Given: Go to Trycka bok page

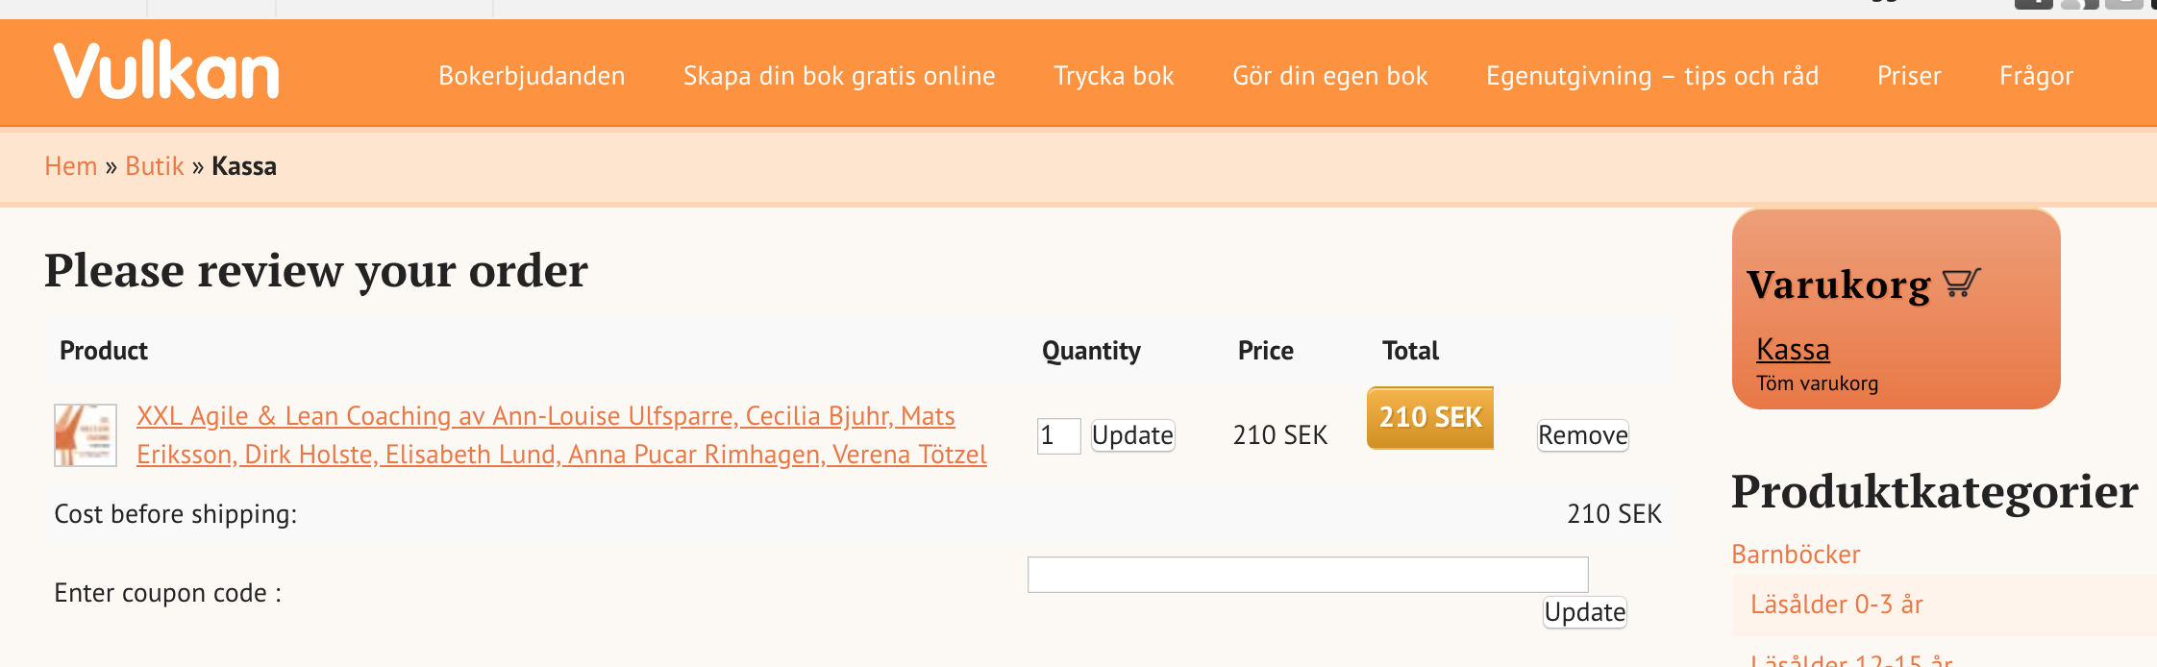Looking at the screenshot, I should tap(1114, 76).
